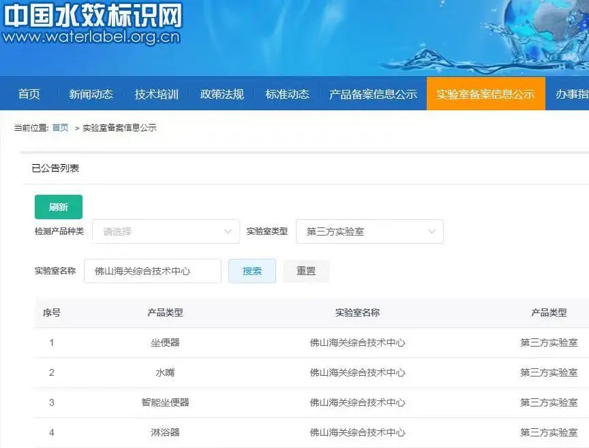Open the 实验室类型 dropdown showing 第三方实验室

coord(369,231)
